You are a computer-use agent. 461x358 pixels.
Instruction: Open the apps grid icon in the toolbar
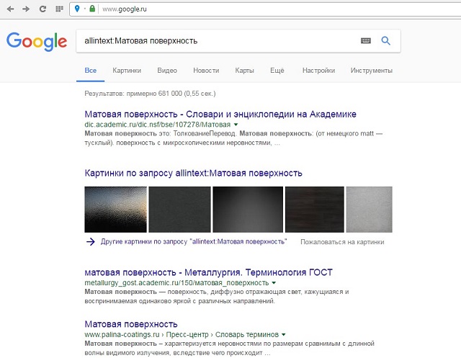click(59, 9)
